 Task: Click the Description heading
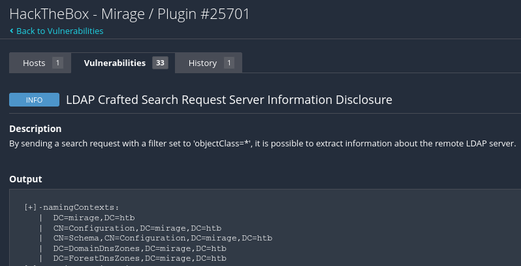pos(35,129)
